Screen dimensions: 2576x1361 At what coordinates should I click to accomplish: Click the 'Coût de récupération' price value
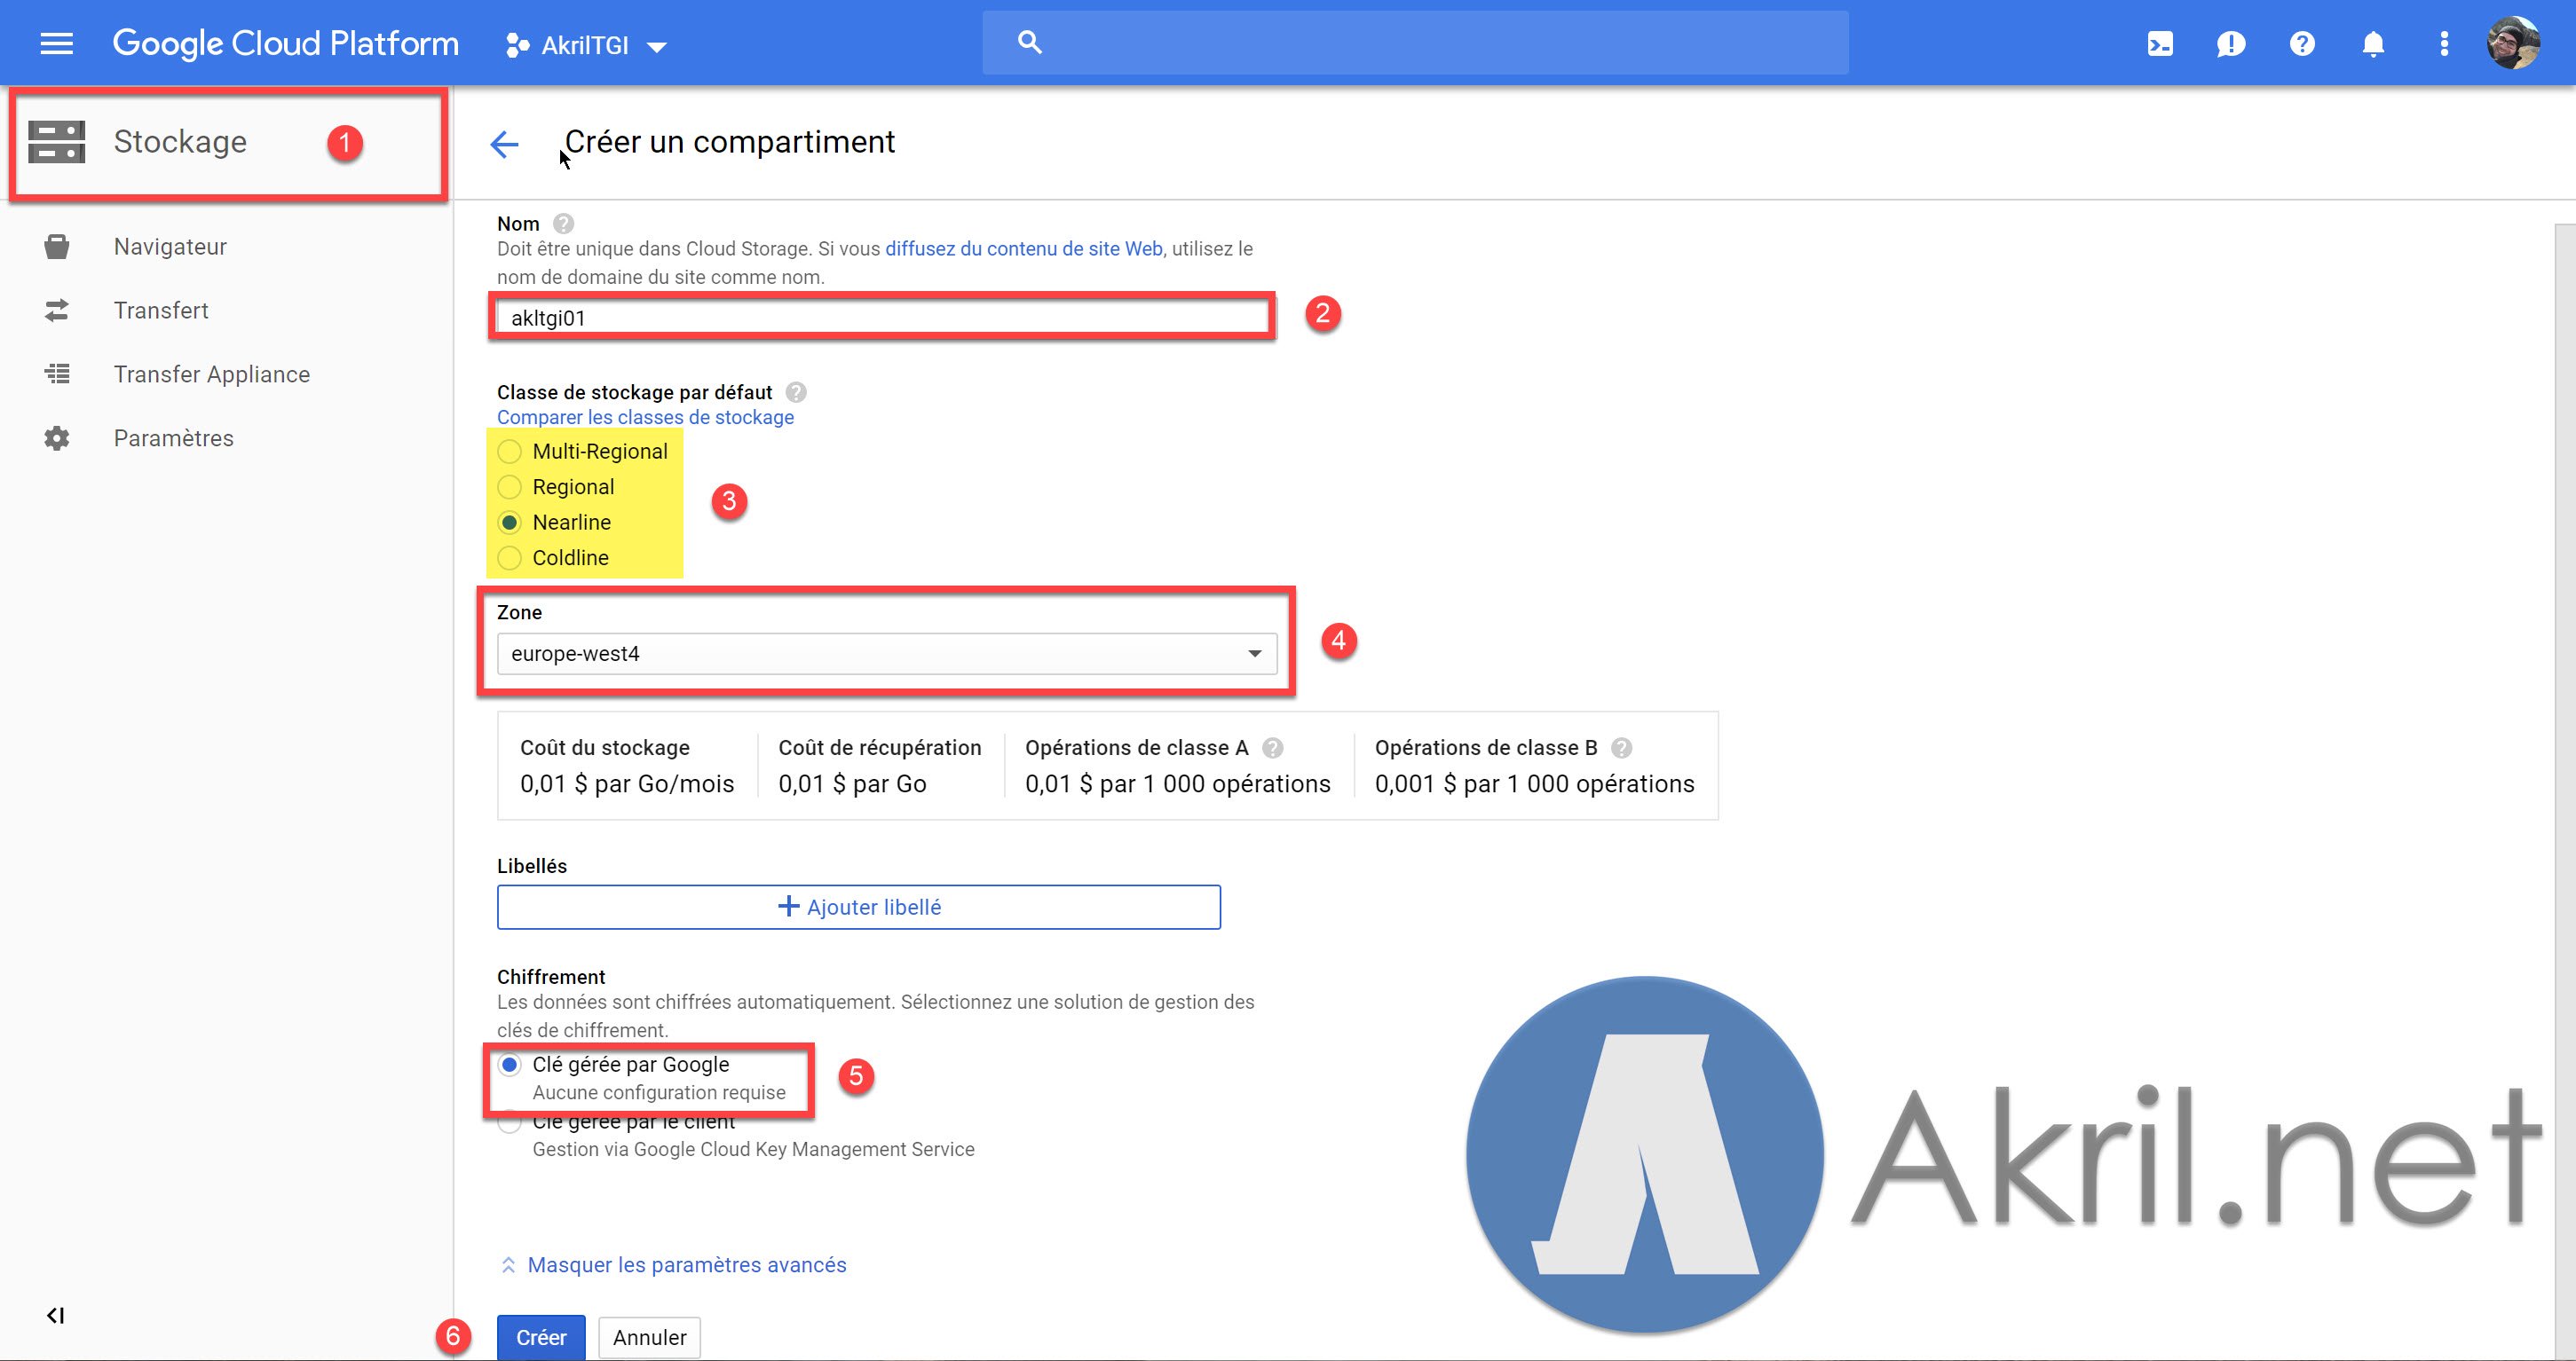[853, 784]
